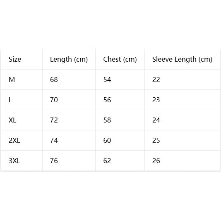Click sleeve length value 26

[x=156, y=161]
